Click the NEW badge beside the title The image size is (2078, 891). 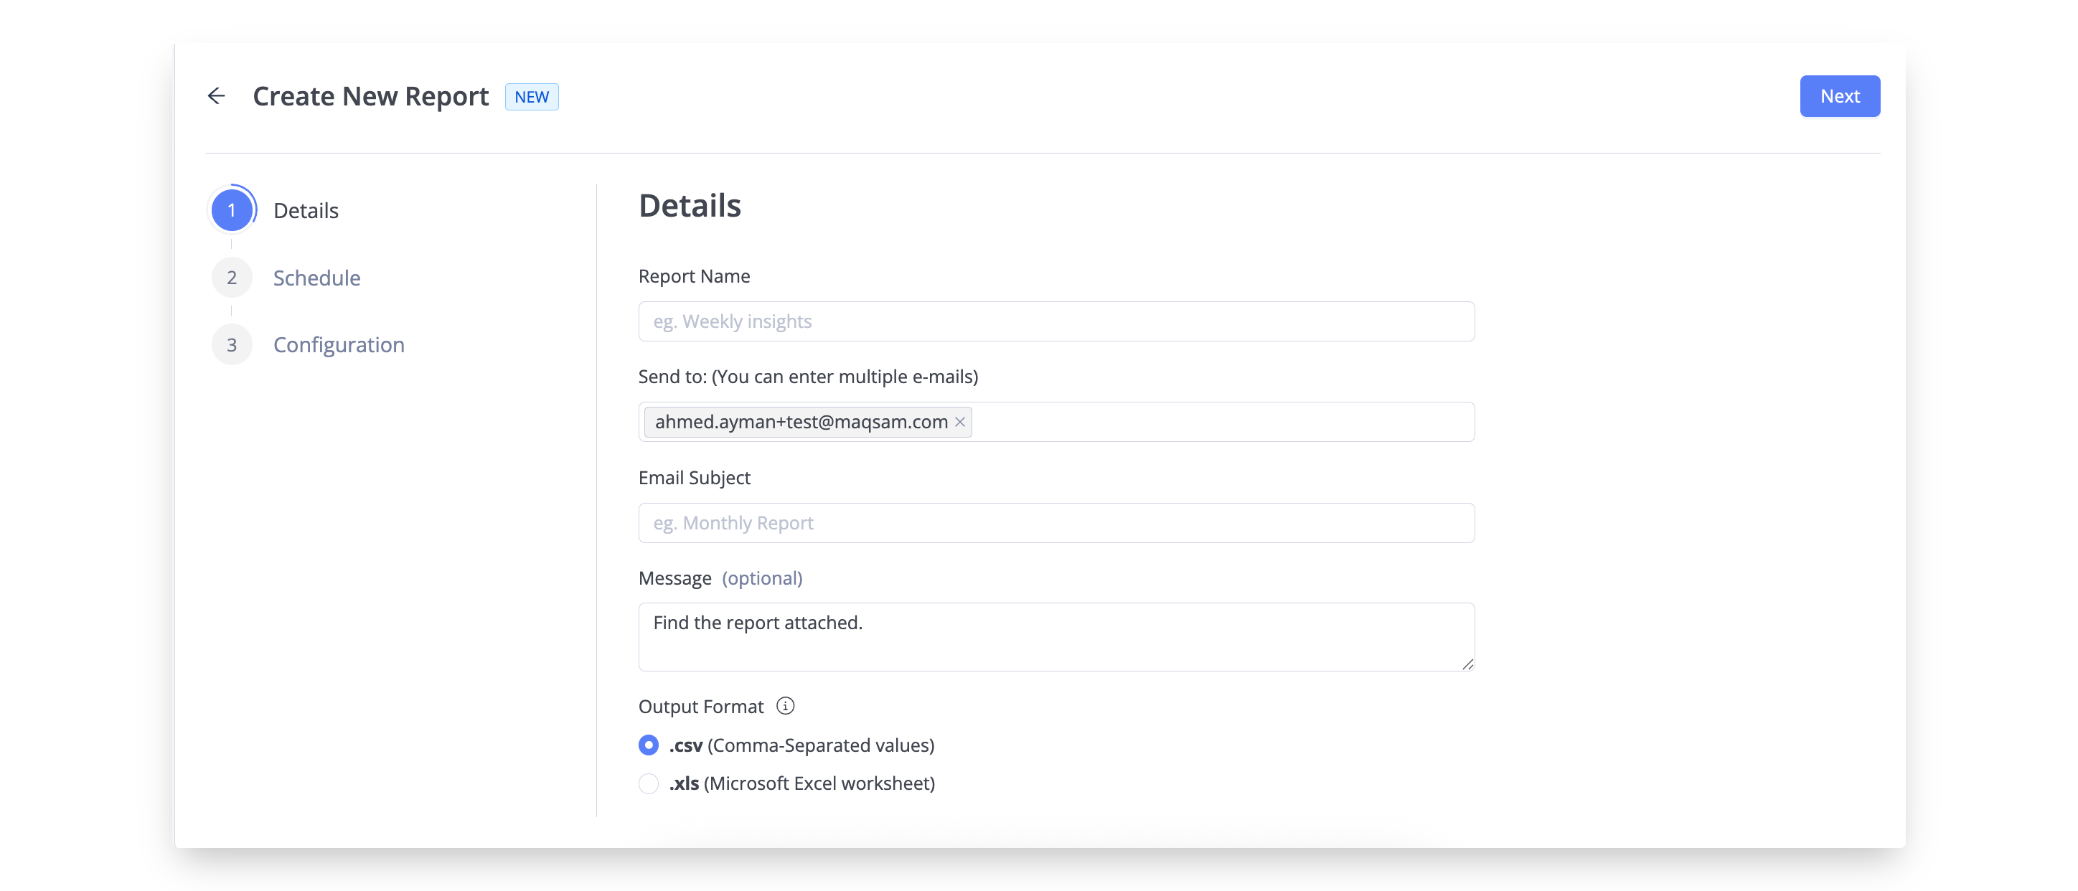[532, 97]
